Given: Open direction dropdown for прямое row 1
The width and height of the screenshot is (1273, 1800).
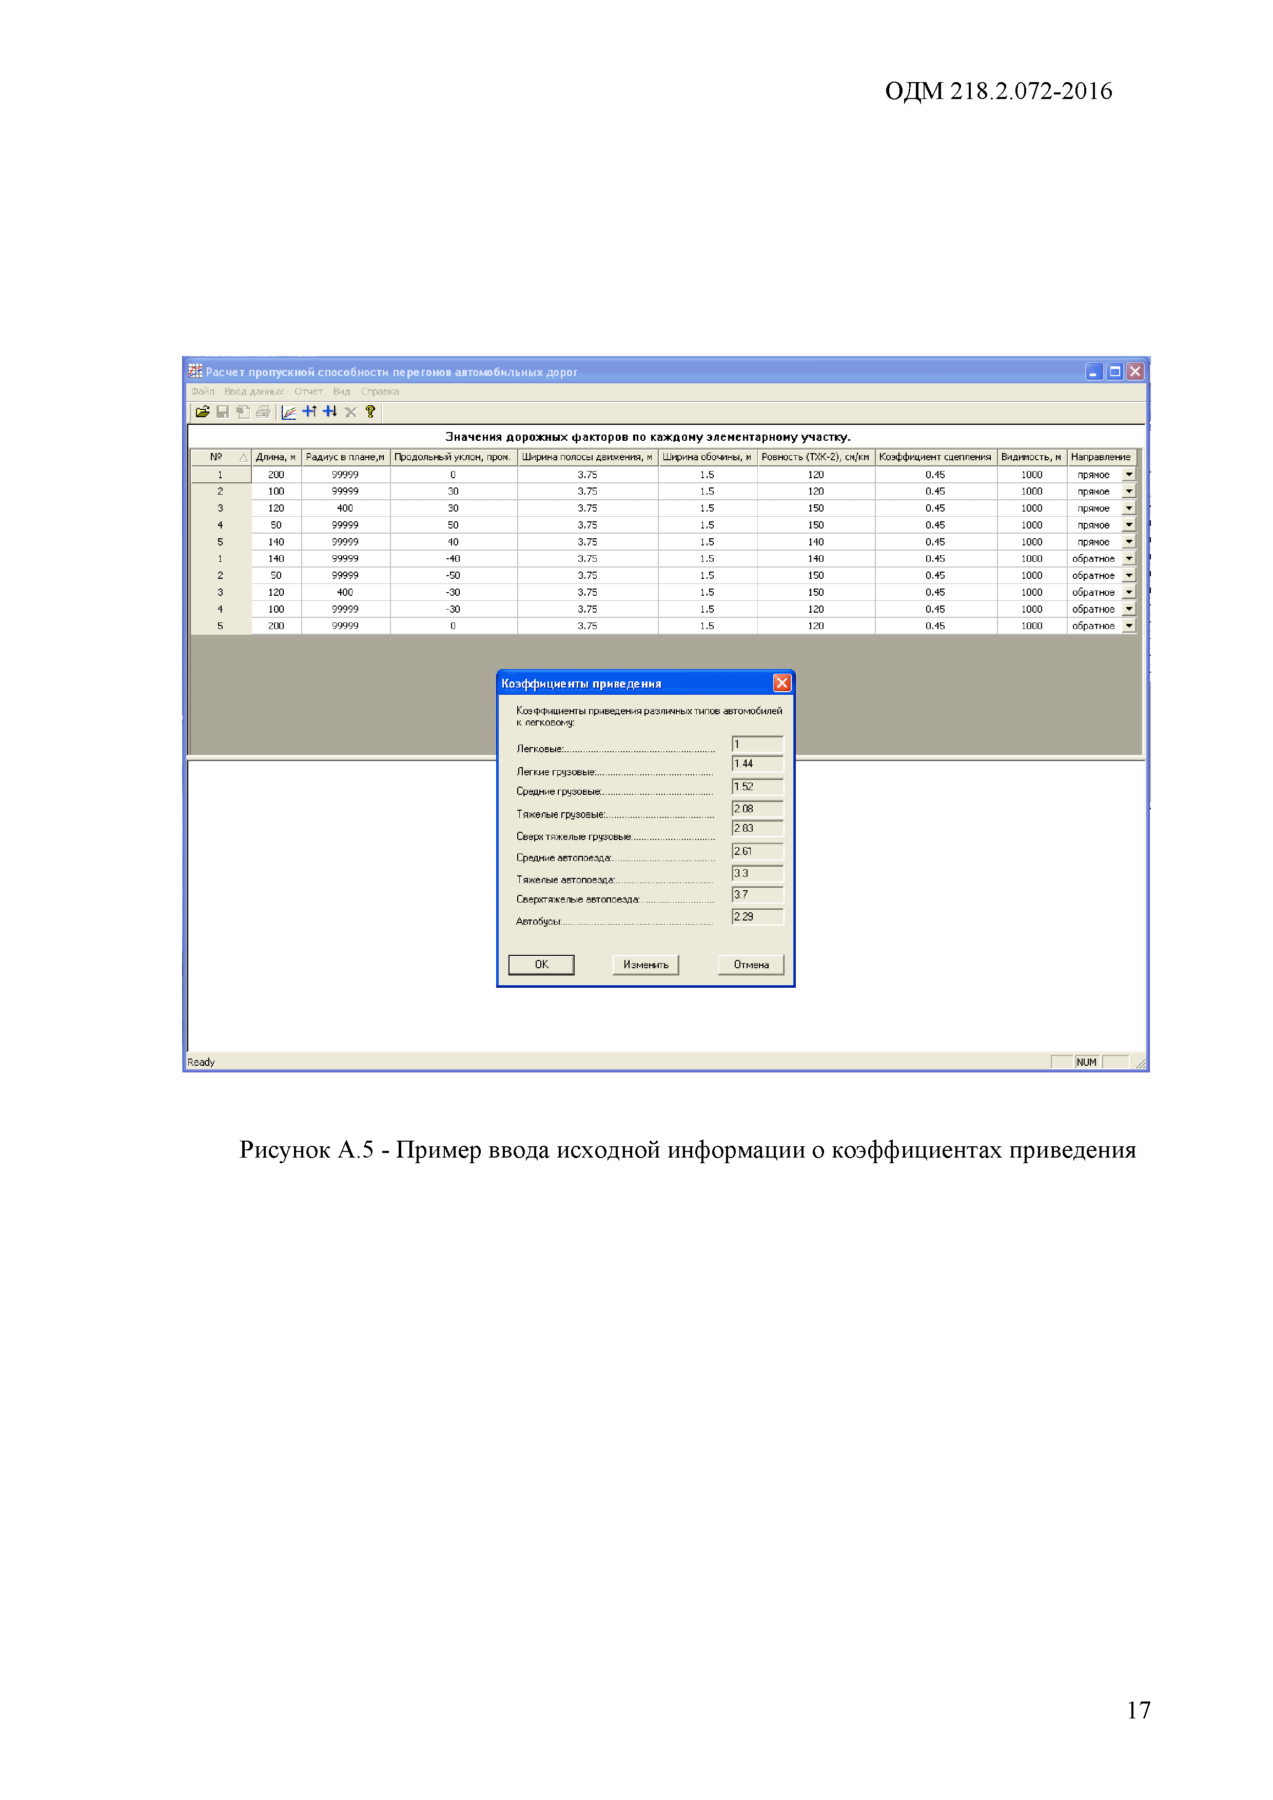Looking at the screenshot, I should point(1129,474).
